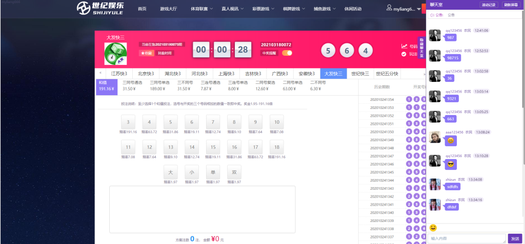
Task: Focus the 输入内容 chat input
Action: pyautogui.click(x=467, y=239)
